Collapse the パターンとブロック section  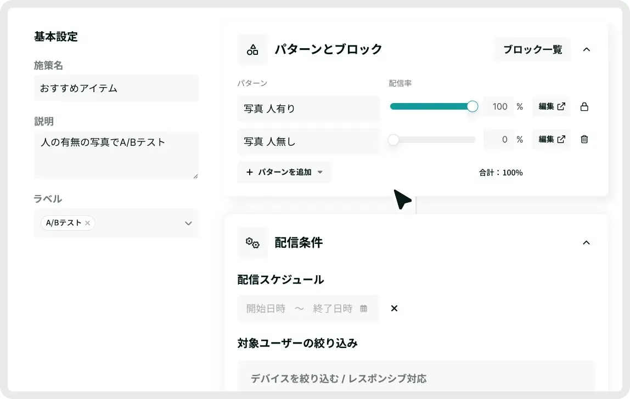(586, 50)
